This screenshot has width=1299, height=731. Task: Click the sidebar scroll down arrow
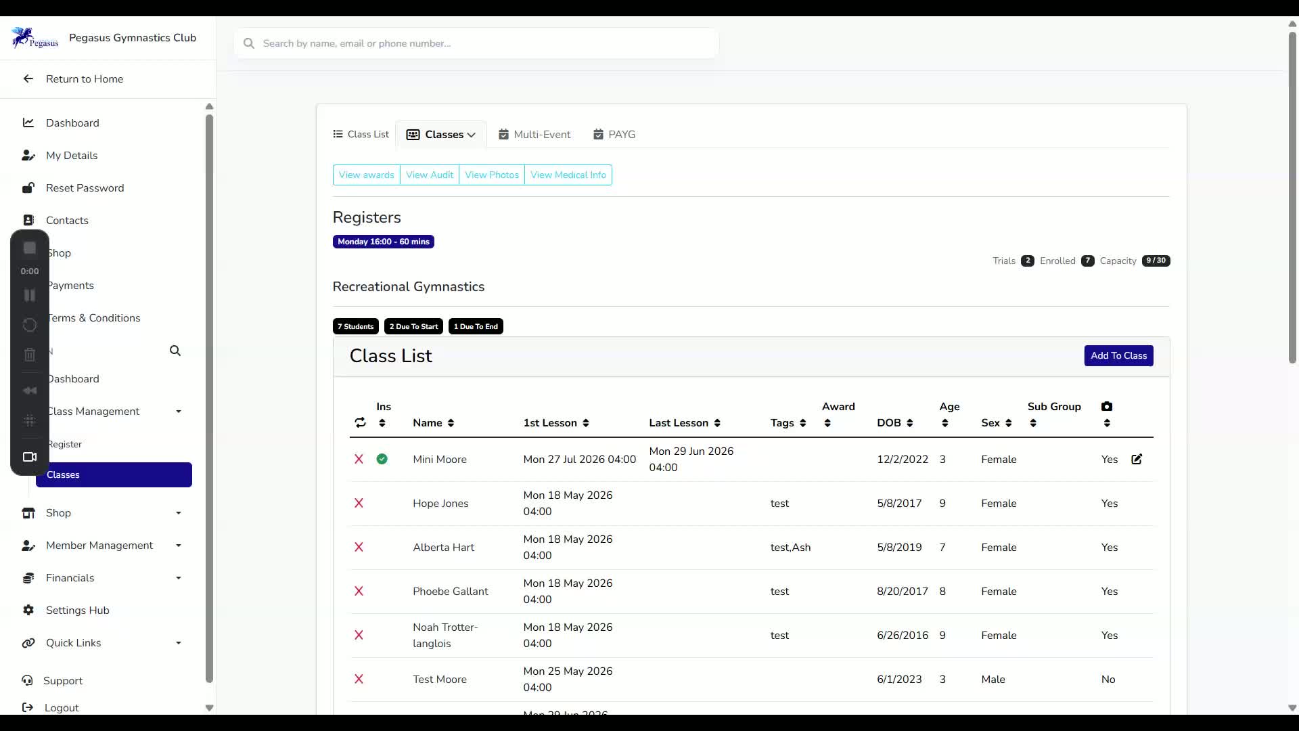[209, 708]
